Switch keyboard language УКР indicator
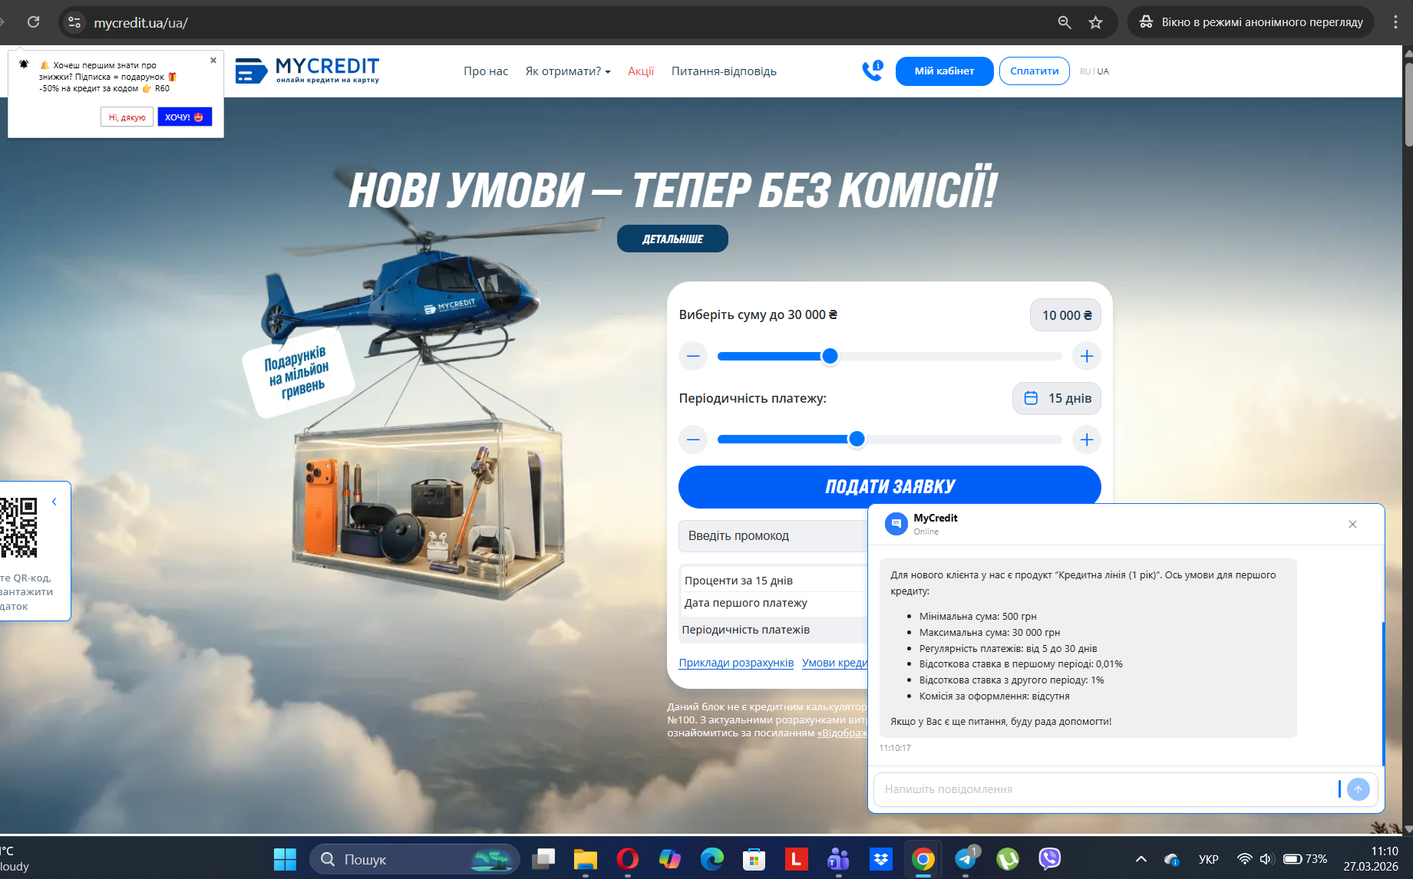1413x879 pixels. click(x=1209, y=859)
